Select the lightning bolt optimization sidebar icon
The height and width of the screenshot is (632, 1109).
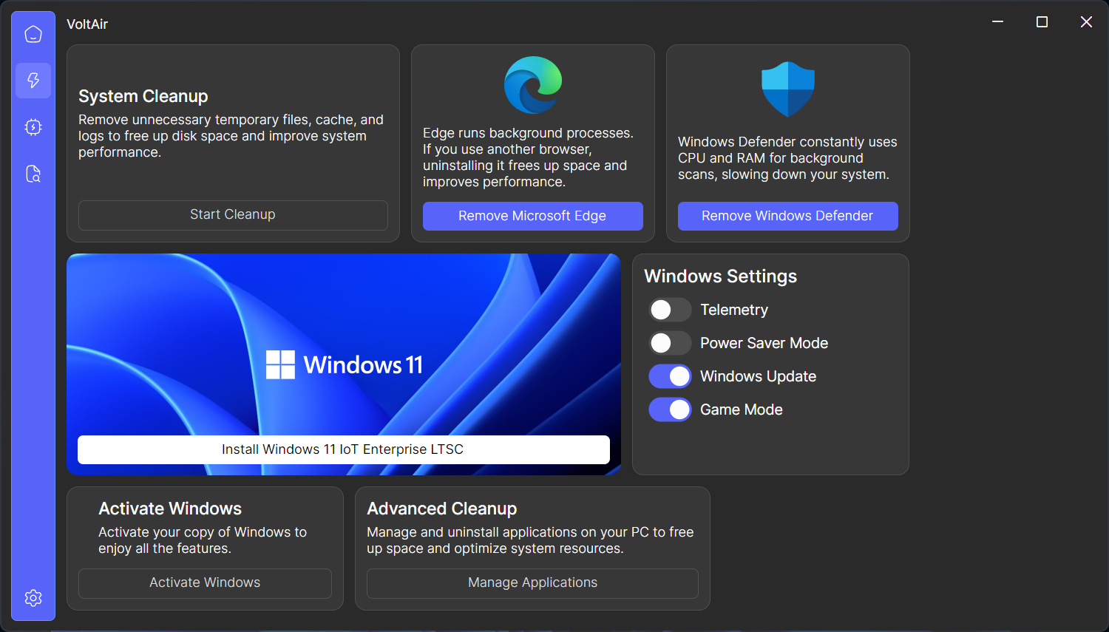point(33,81)
